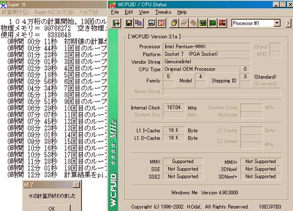
Task: Click the empty Name String field
Action: click(x=222, y=92)
